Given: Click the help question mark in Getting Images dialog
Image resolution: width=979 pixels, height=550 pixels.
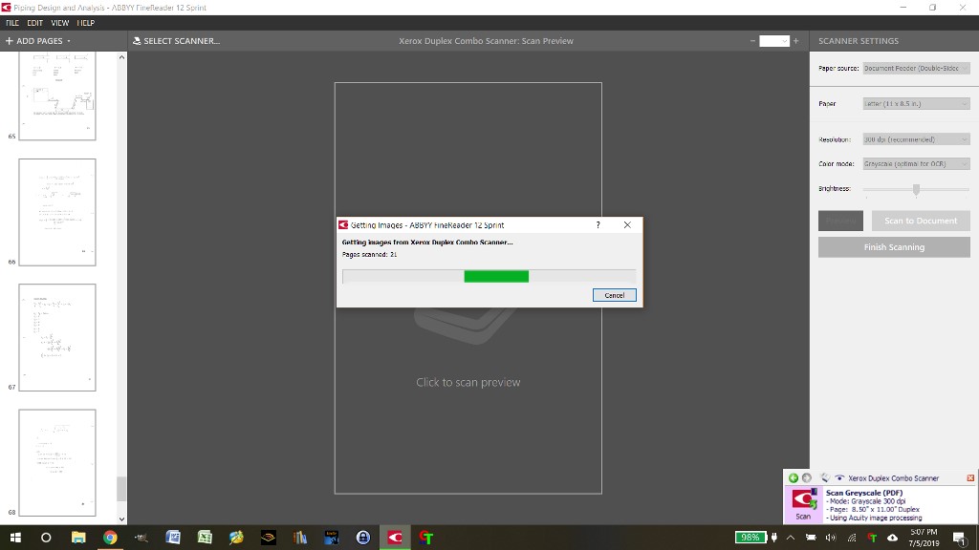Looking at the screenshot, I should click(x=598, y=225).
